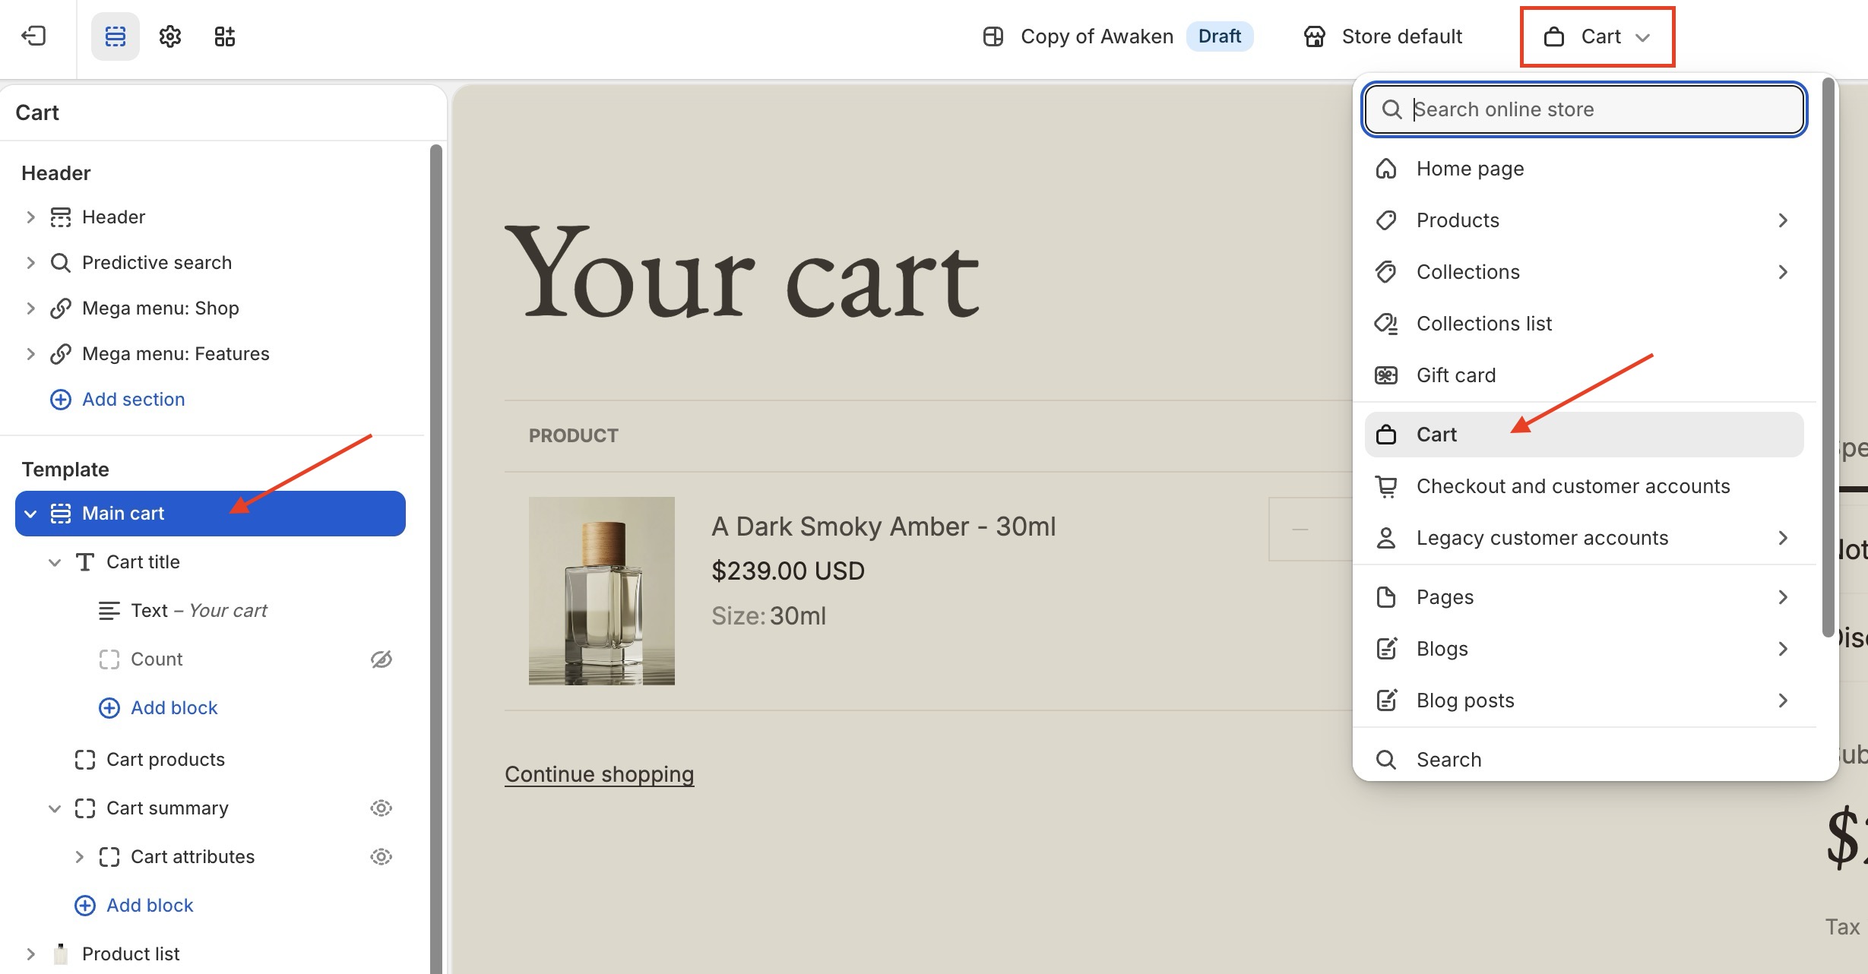Click the Draft status badge
The width and height of the screenshot is (1868, 974).
[x=1220, y=36]
